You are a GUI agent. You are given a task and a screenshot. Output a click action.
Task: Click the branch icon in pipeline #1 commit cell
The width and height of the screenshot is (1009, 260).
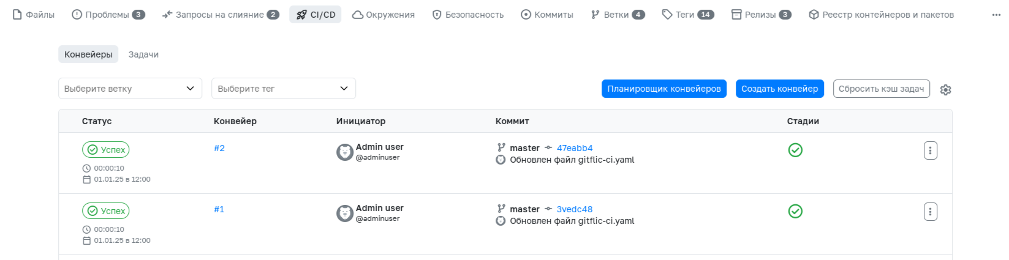click(501, 209)
